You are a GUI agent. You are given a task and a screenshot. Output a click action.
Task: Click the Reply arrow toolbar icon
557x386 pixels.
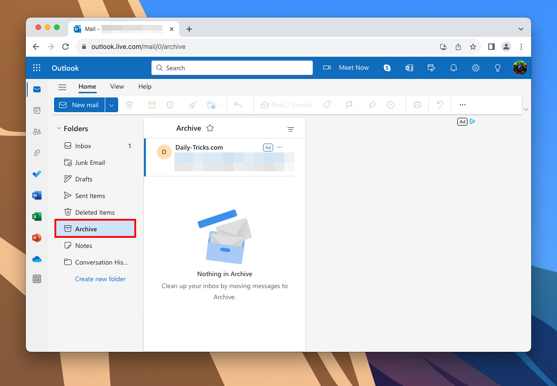point(238,105)
